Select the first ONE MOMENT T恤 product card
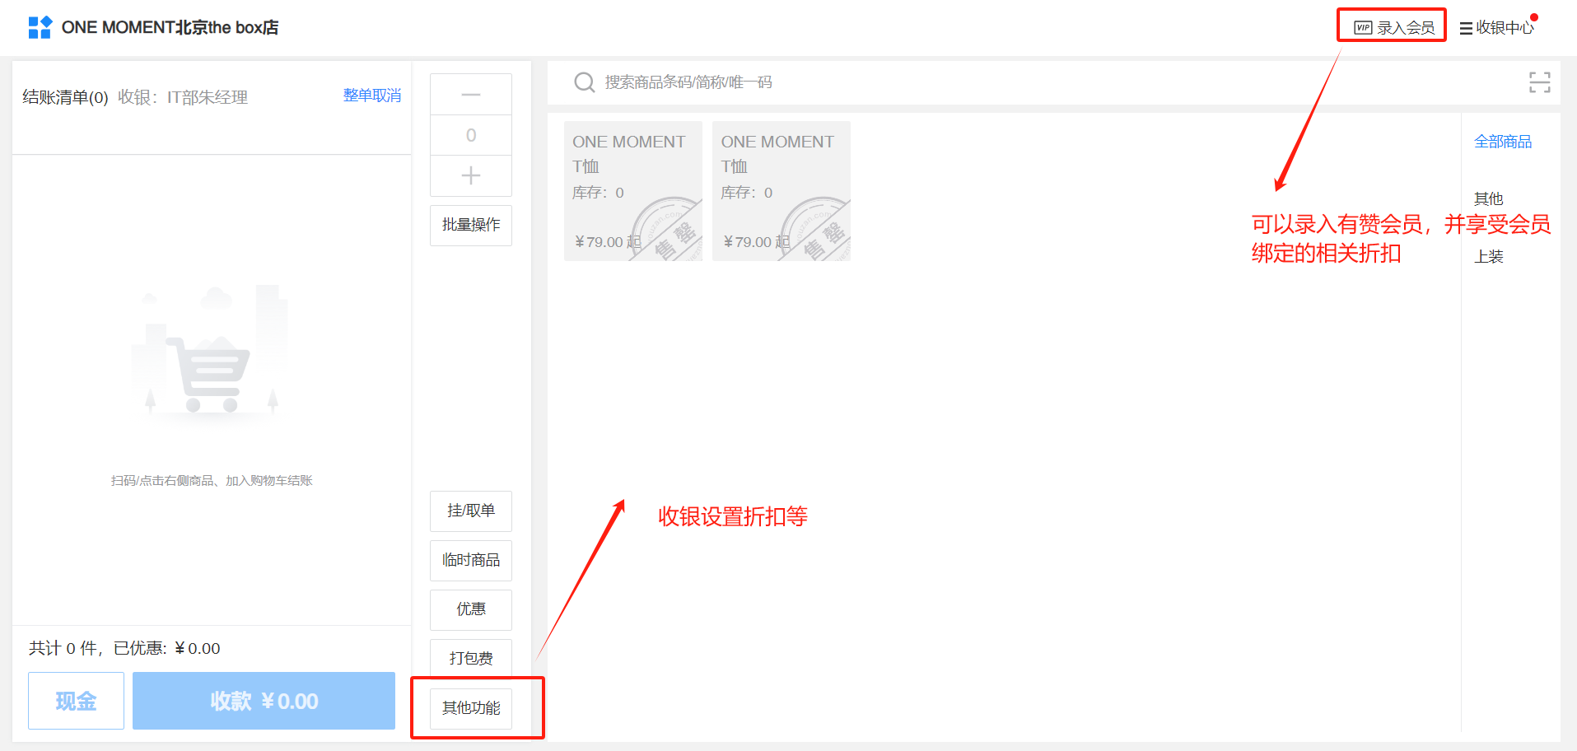 [x=632, y=191]
